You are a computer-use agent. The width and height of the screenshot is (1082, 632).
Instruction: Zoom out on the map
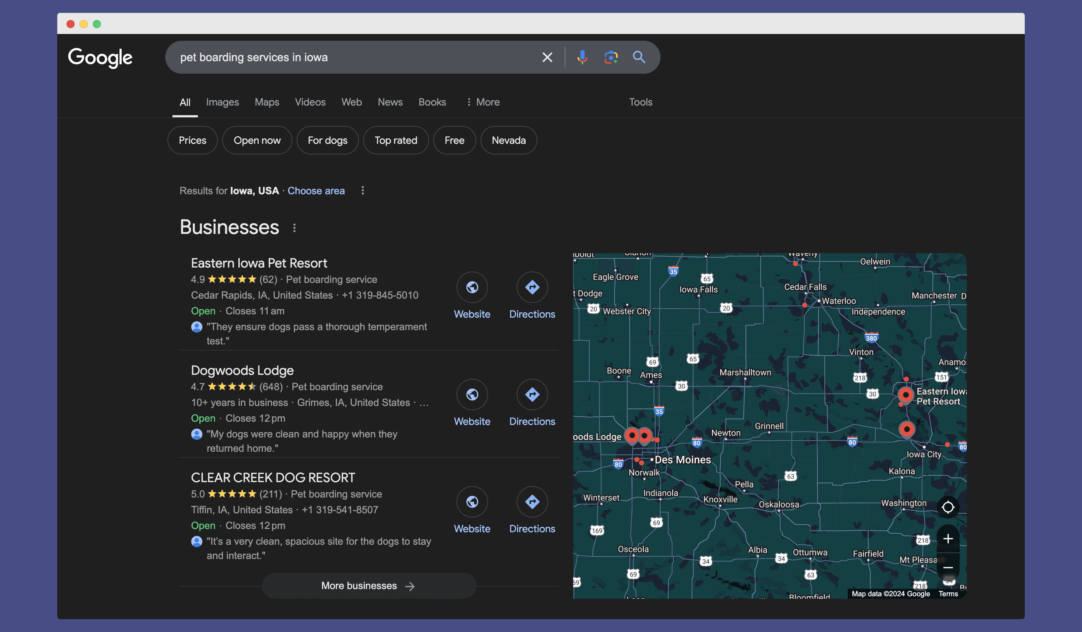point(947,568)
